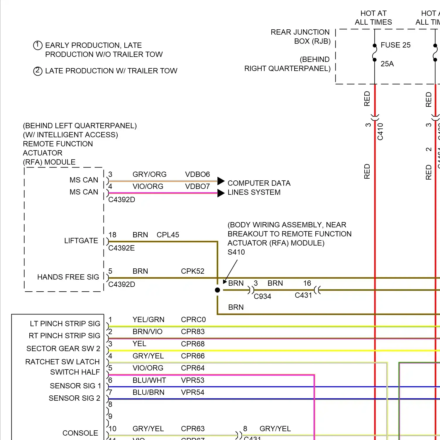The width and height of the screenshot is (440, 440).
Task: Click the first MS CAN pin label
Action: tap(84, 180)
